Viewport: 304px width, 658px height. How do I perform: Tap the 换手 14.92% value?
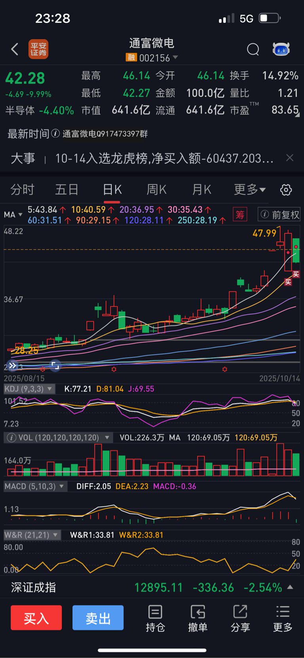pyautogui.click(x=280, y=75)
